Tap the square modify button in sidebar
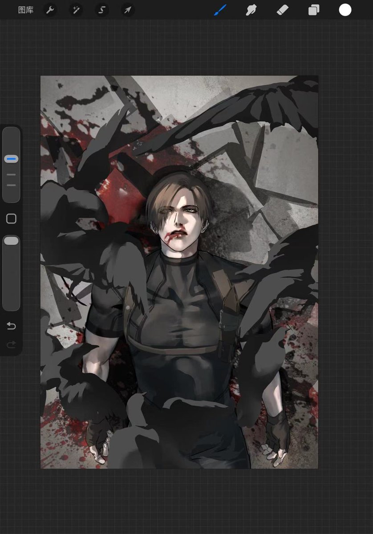This screenshot has height=534, width=373. click(x=11, y=218)
